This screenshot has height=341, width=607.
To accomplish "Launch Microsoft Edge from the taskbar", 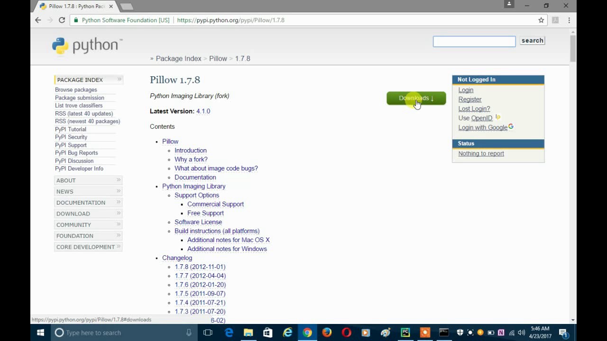I will [x=229, y=332].
